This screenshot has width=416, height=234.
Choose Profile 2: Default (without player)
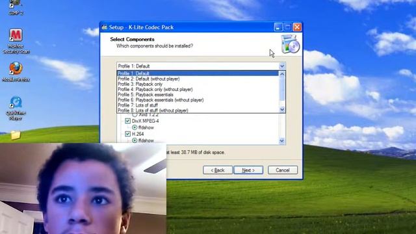coord(198,79)
